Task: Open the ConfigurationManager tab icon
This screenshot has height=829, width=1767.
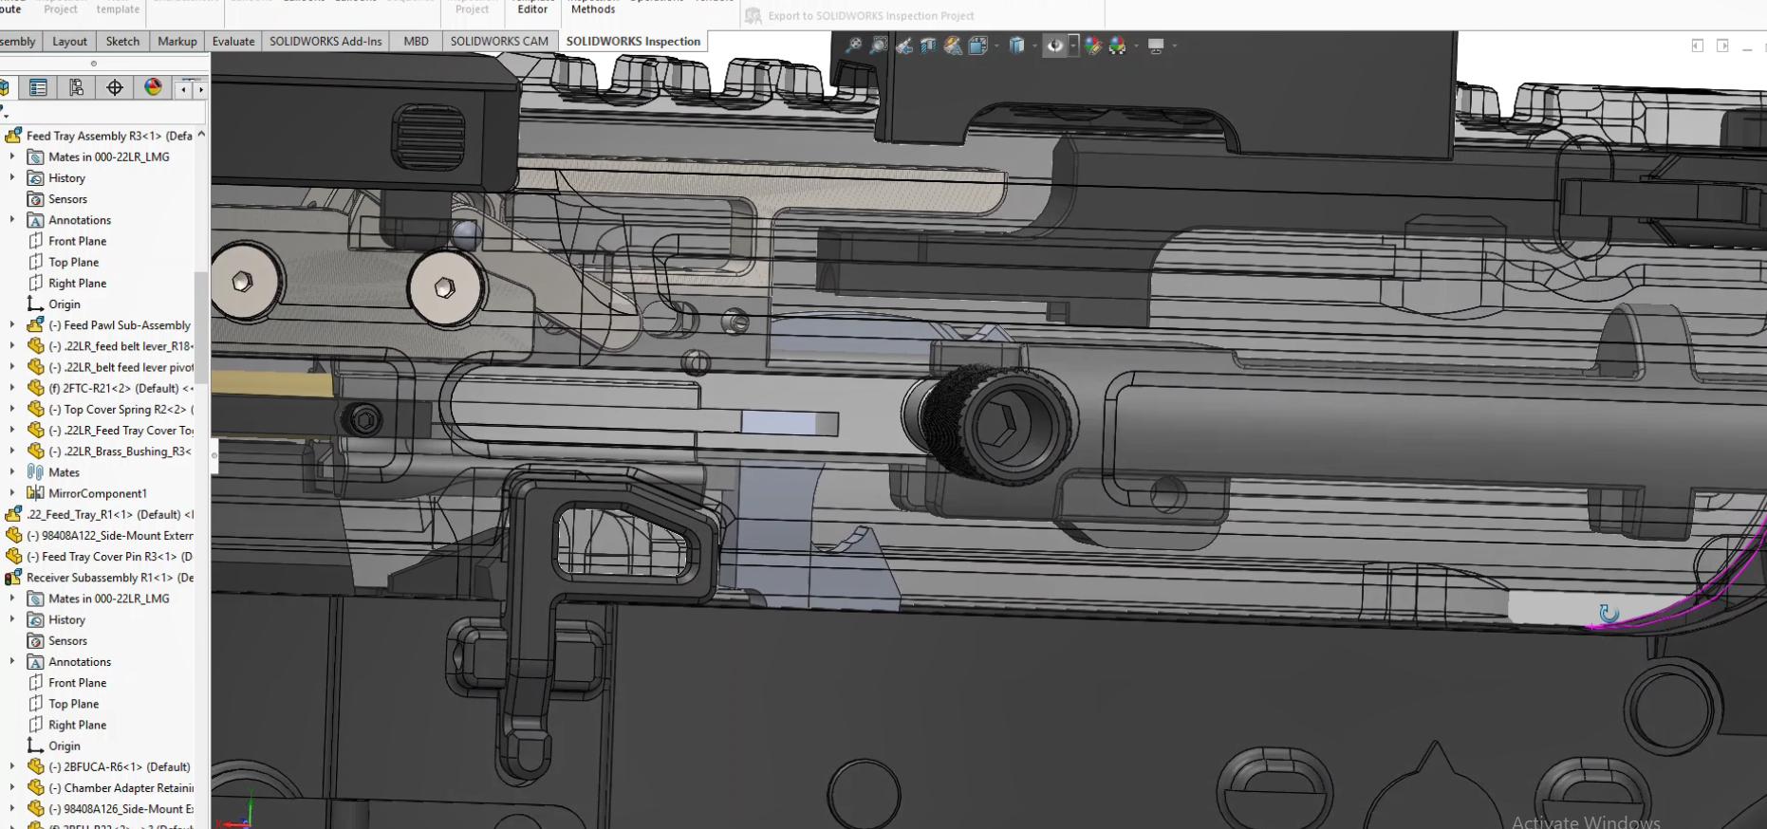Action: coord(76,88)
